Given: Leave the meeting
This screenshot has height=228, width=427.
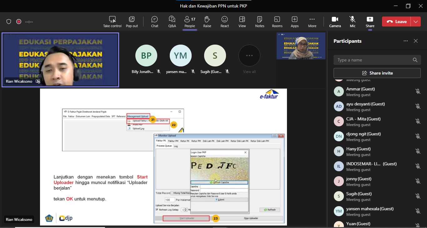Looking at the screenshot, I should click(x=397, y=22).
